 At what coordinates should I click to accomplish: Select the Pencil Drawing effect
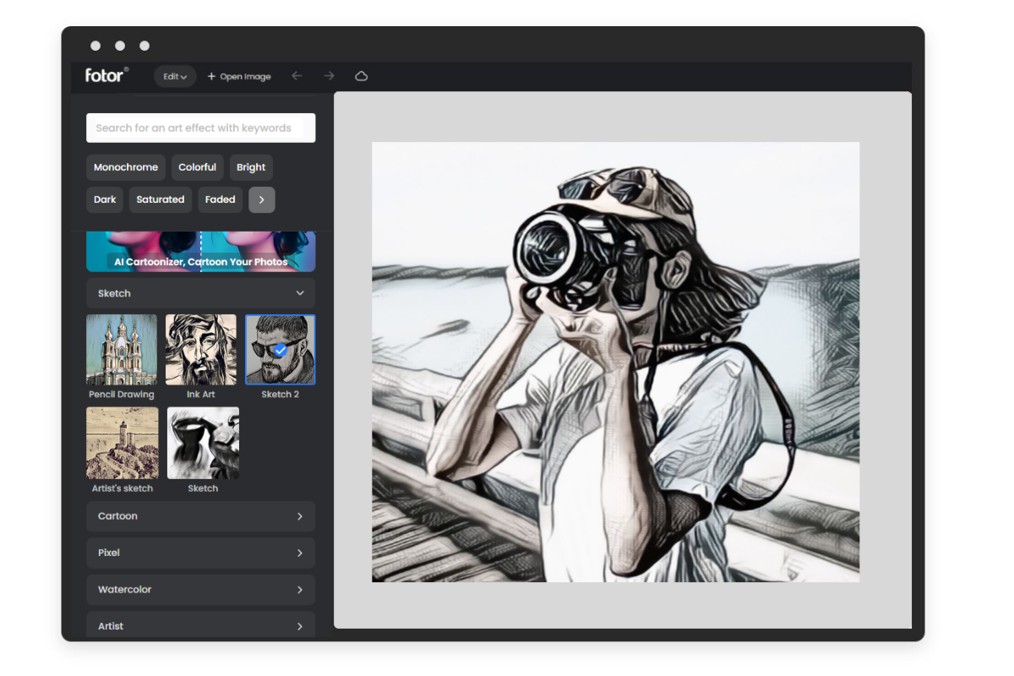pos(121,349)
